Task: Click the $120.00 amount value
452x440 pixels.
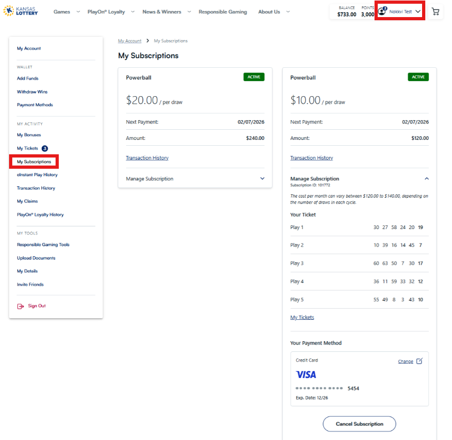Action: tap(420, 138)
